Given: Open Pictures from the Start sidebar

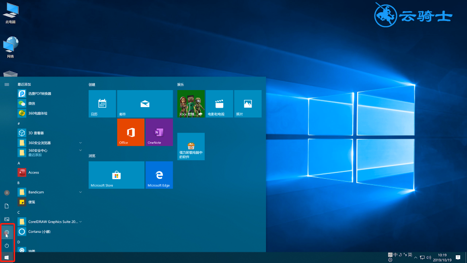Looking at the screenshot, I should click(x=7, y=219).
